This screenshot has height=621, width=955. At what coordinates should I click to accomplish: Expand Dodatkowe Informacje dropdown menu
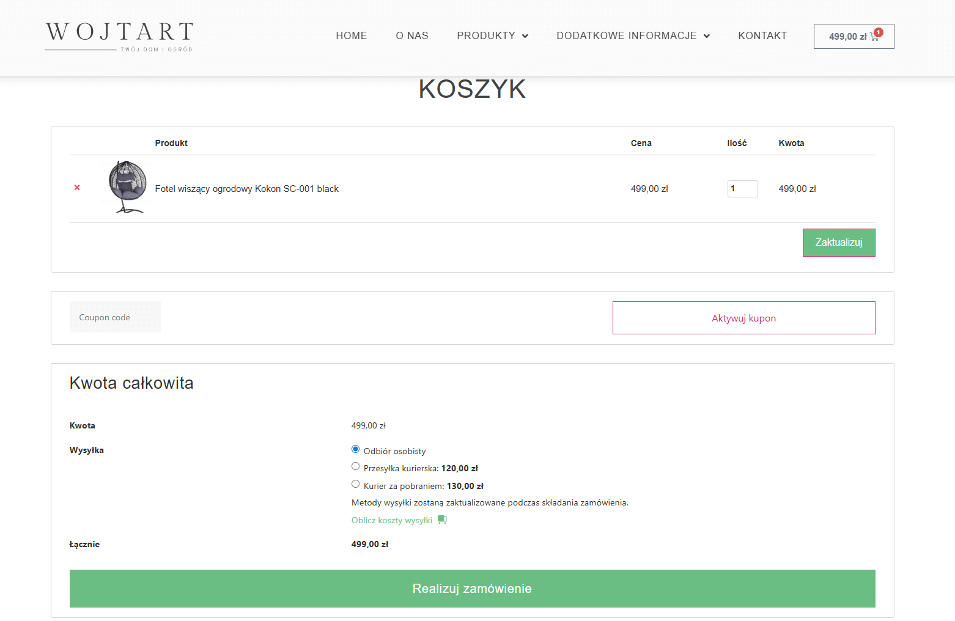633,36
